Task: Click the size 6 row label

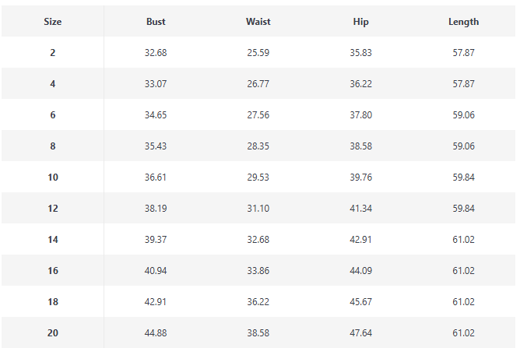Action: click(53, 115)
